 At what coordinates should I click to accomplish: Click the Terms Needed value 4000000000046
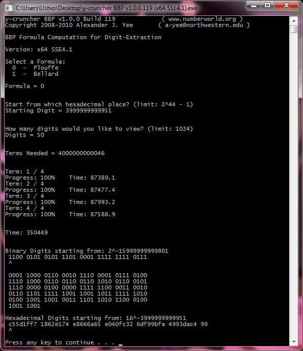(x=81, y=153)
